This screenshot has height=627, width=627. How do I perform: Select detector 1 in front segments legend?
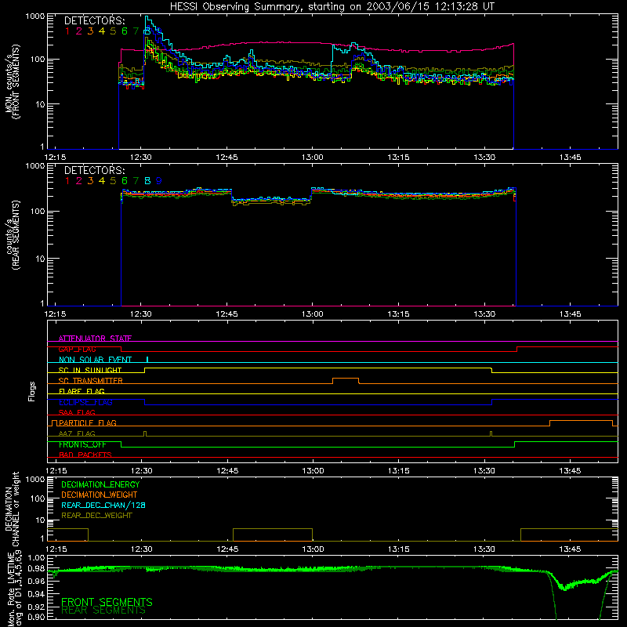pyautogui.click(x=67, y=31)
